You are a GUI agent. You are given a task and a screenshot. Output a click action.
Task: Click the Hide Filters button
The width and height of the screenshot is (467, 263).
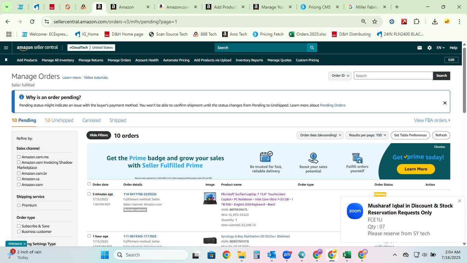click(99, 135)
